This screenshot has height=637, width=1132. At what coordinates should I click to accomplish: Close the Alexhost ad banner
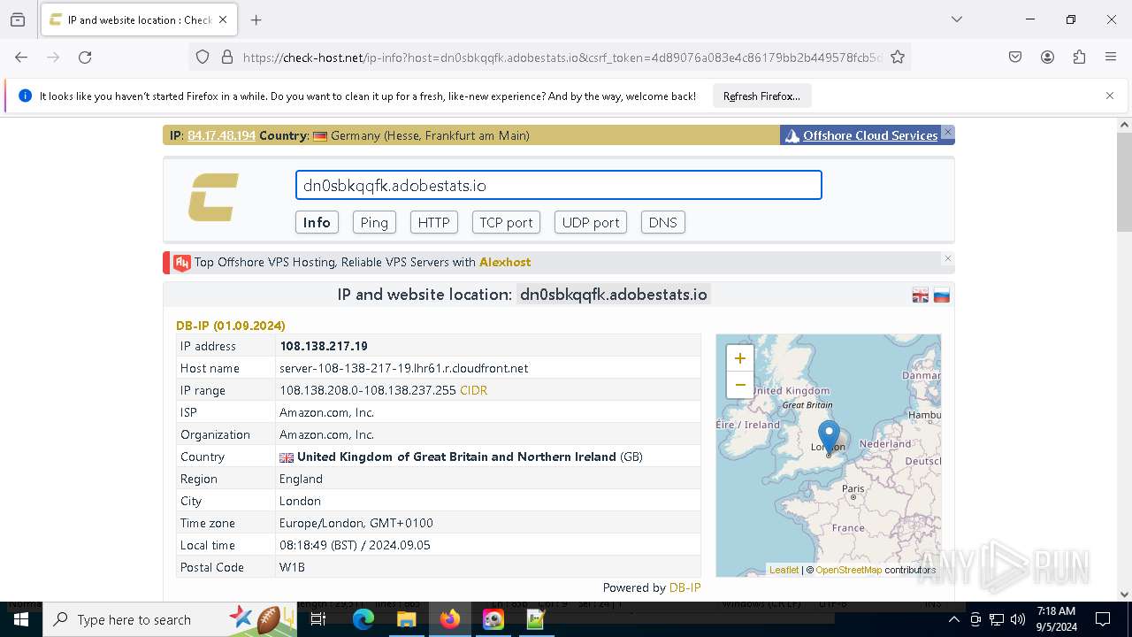click(948, 258)
